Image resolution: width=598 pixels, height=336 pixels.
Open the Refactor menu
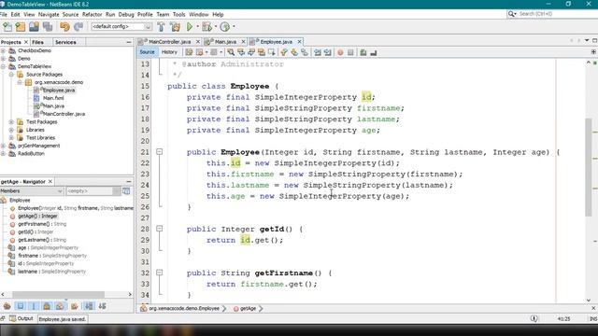(x=92, y=15)
